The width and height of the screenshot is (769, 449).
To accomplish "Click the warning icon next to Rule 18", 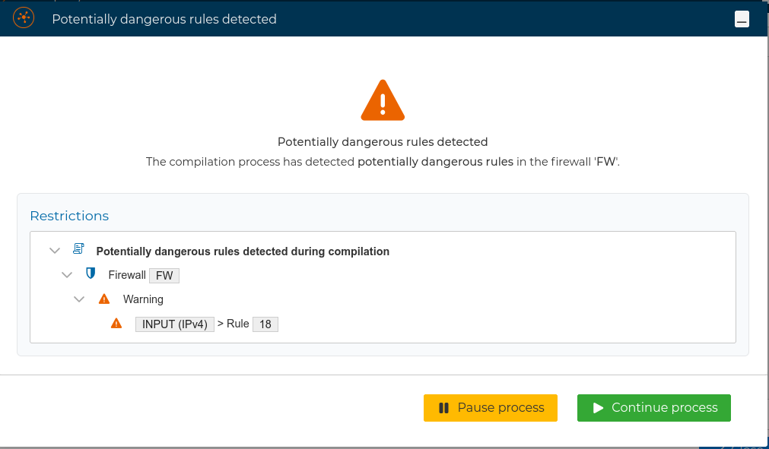I will tap(116, 323).
